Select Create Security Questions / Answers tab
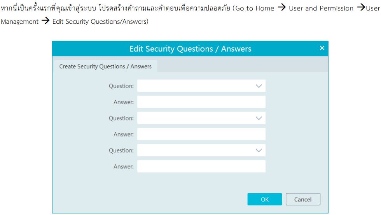 (x=105, y=66)
